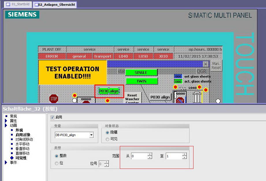This screenshot has width=266, height=181.
Task: Select the date time field 11/02/2015
Action: [198, 56]
